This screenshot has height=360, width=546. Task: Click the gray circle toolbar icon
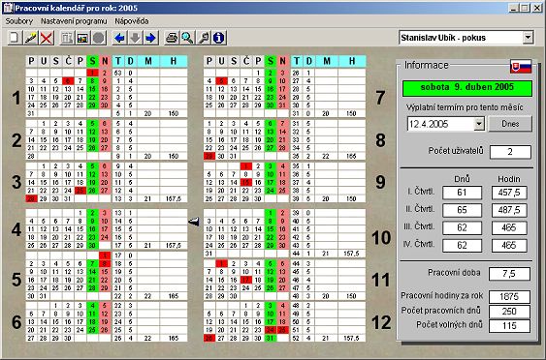click(99, 38)
